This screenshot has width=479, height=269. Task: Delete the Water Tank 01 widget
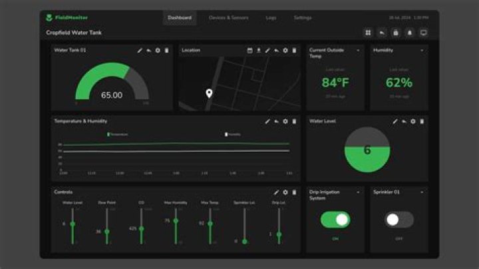pos(166,51)
